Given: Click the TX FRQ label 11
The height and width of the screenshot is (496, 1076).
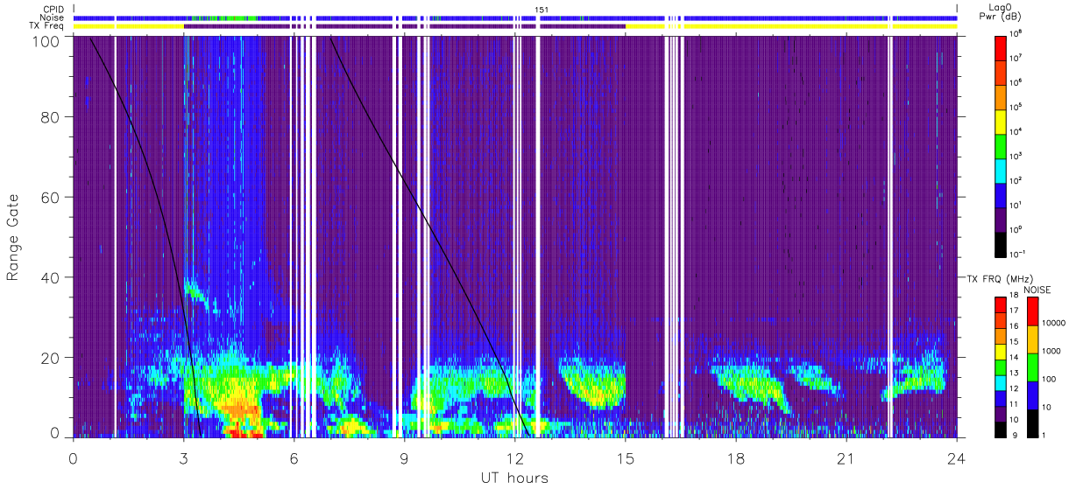Looking at the screenshot, I should point(1015,404).
